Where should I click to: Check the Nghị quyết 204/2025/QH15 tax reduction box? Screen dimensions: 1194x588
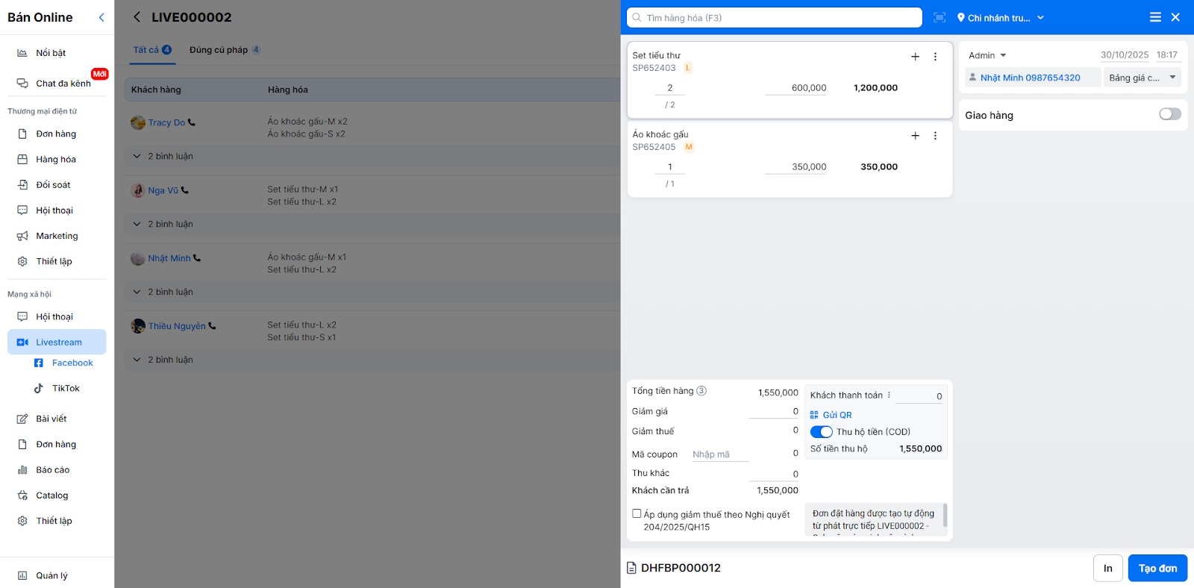[x=637, y=514]
